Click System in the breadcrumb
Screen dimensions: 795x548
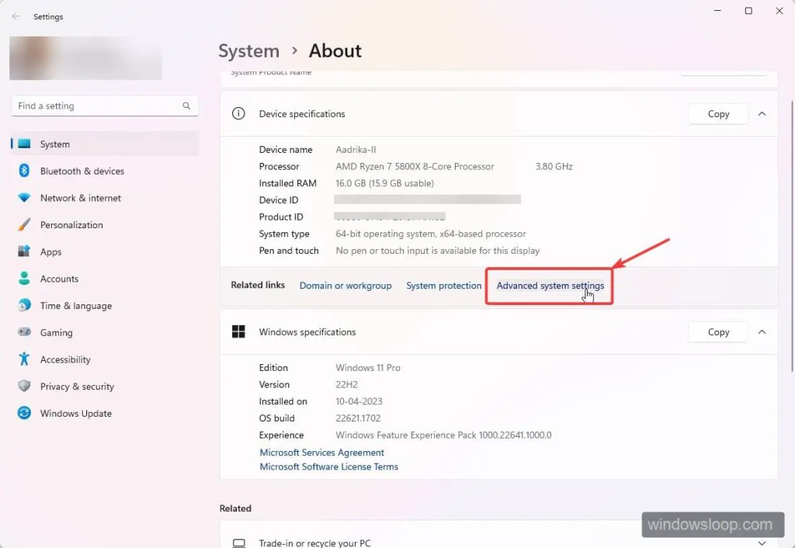[248, 50]
